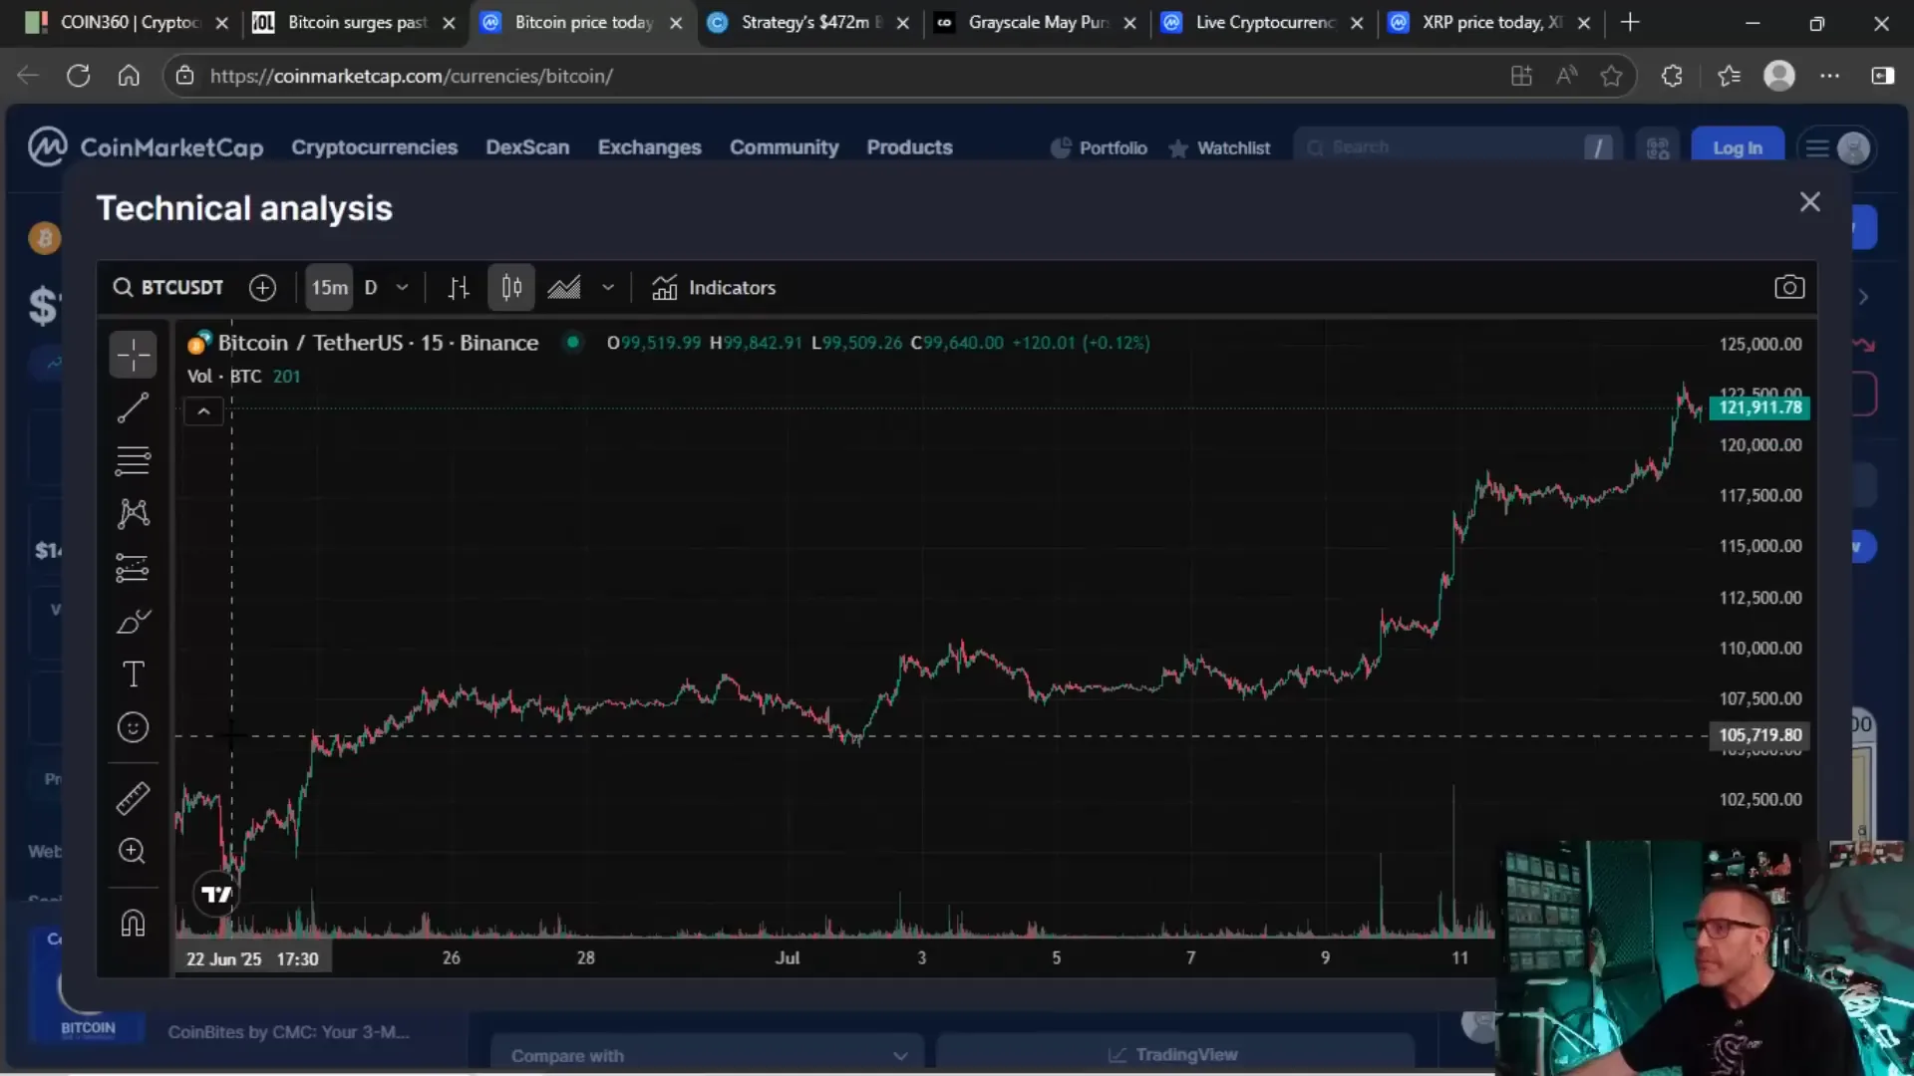Add page to favorites star
Image resolution: width=1914 pixels, height=1076 pixels.
(x=1611, y=76)
